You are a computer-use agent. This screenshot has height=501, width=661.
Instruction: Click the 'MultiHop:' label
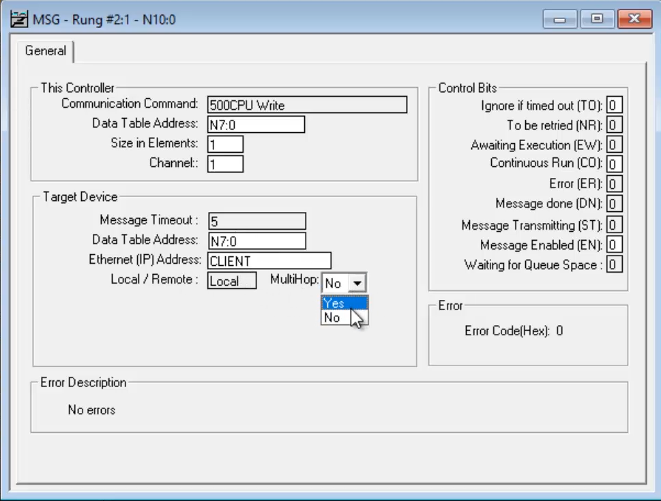294,279
